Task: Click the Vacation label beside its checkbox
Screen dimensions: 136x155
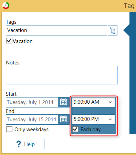Action: coord(23,41)
